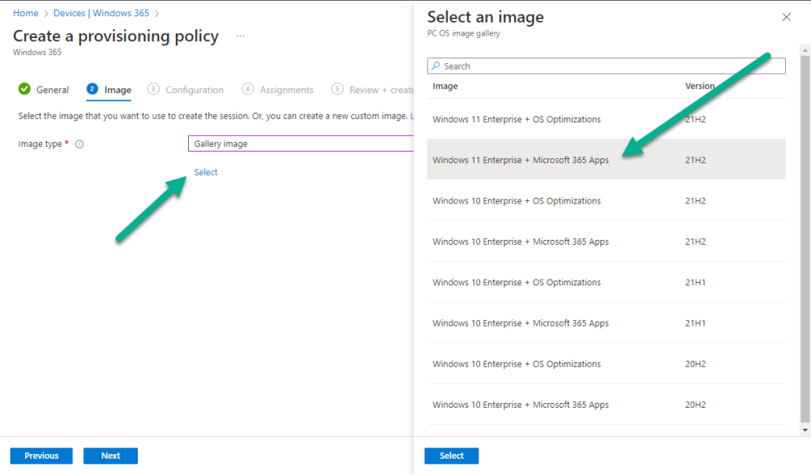The width and height of the screenshot is (811, 475).
Task: Open the Assignments step tab
Action: pyautogui.click(x=277, y=89)
